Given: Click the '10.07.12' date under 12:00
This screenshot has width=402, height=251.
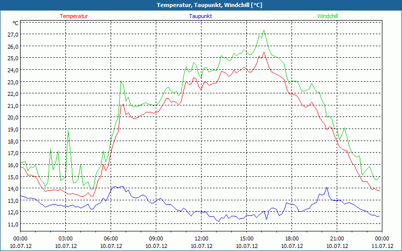Looking at the screenshot, I should click(x=202, y=246).
